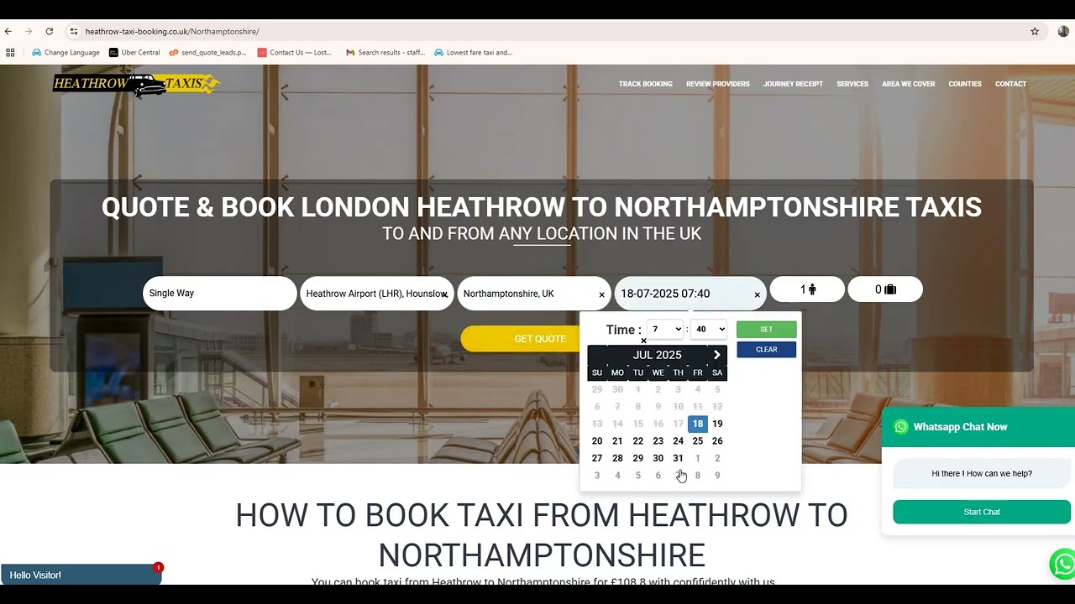1075x604 pixels.
Task: Open Counties menu item
Action: 965,84
